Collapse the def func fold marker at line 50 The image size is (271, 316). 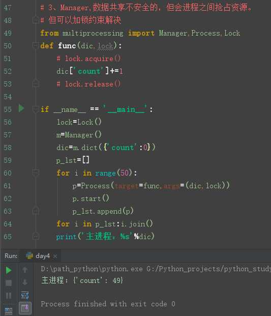[x=36, y=45]
